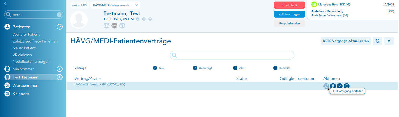
Task: Click the patient avatar photo placeholder
Action: (x=79, y=20)
